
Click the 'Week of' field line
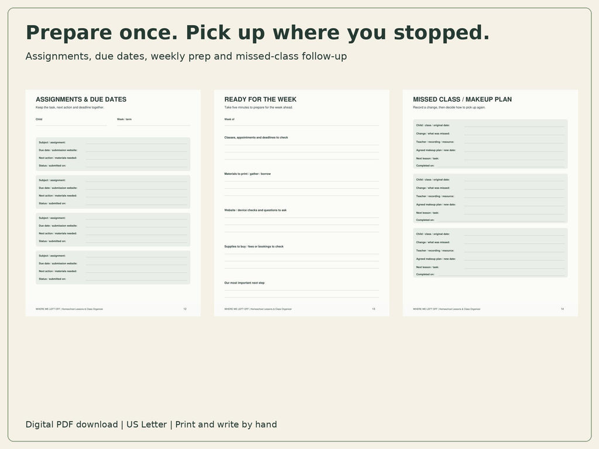pyautogui.click(x=301, y=122)
